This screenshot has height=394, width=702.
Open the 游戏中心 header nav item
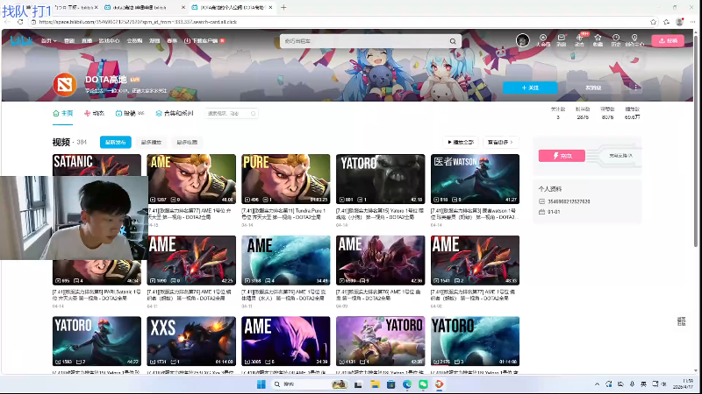coord(109,40)
